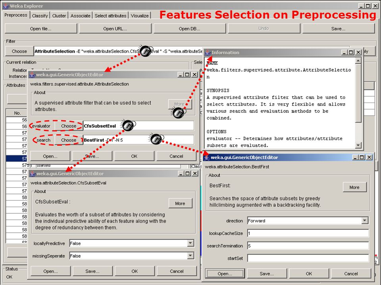Open the locallyPredictive dropdown
This screenshot has height=285, width=381.
(190, 243)
